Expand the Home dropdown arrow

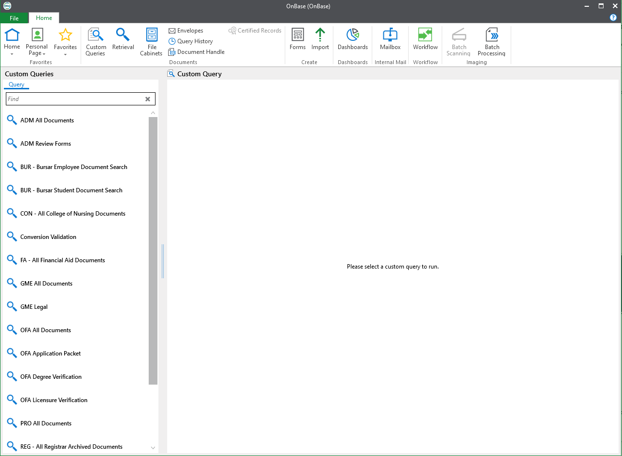point(12,54)
